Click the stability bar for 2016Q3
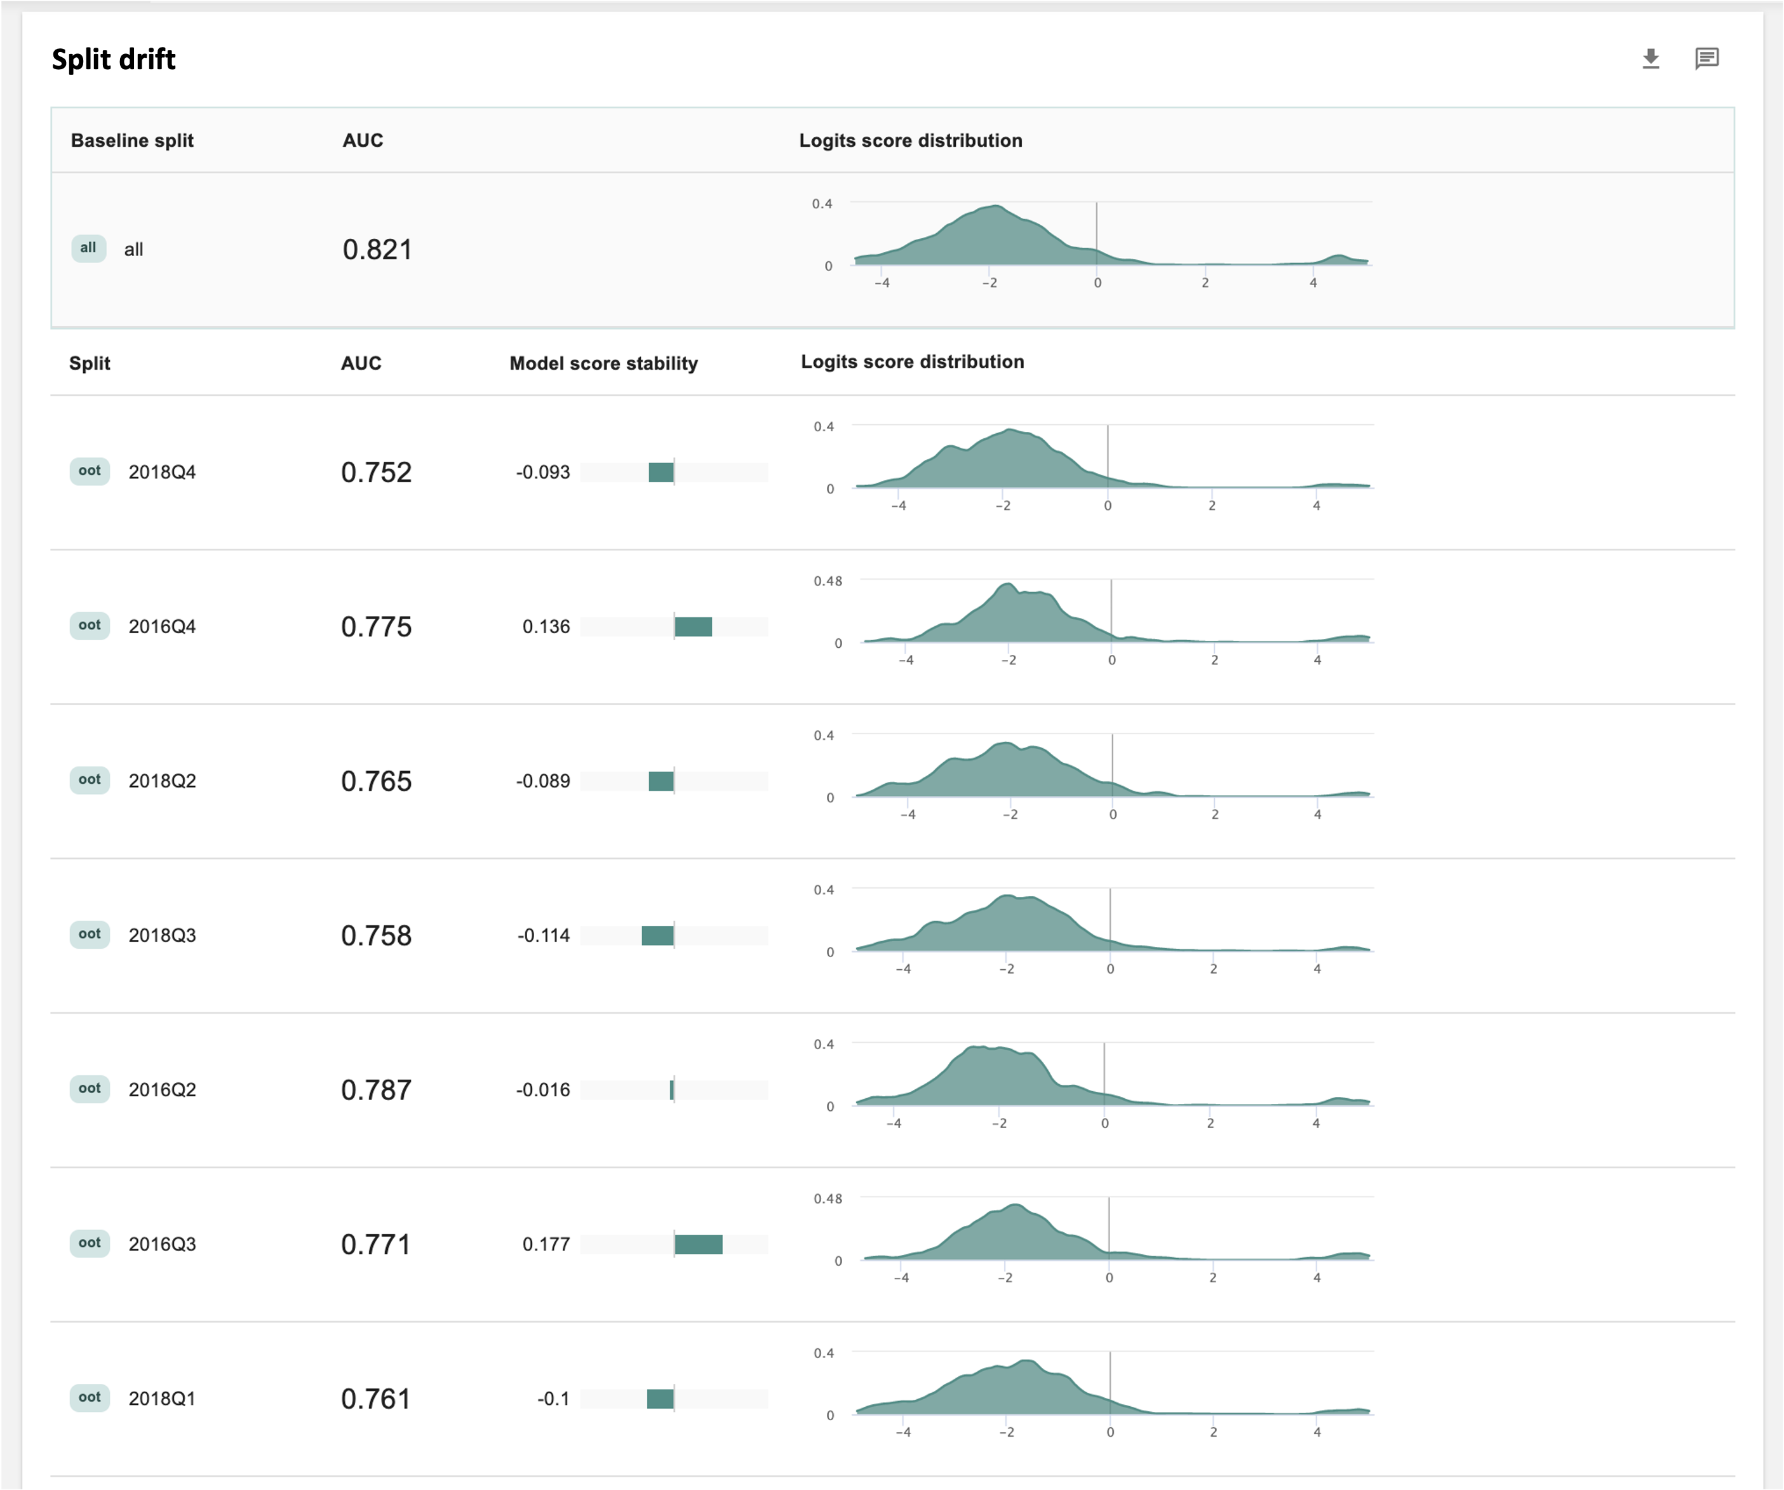Viewport: 1784px width, 1490px height. pyautogui.click(x=674, y=1245)
